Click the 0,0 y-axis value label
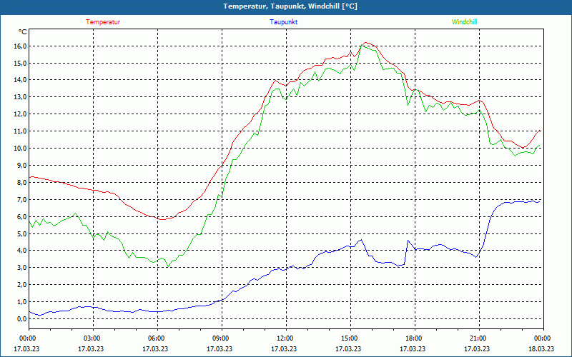Screen dimensions: 572x357 click(19, 318)
